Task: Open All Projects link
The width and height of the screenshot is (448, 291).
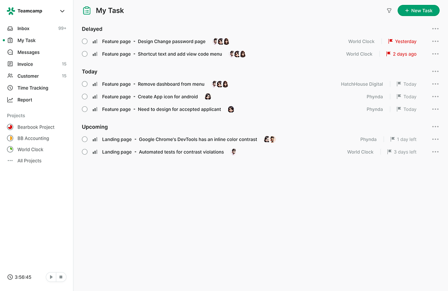Action: pos(30,161)
